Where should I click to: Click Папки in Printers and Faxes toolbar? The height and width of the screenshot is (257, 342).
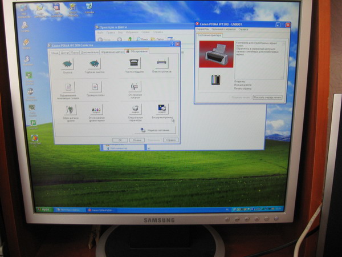click(157, 39)
